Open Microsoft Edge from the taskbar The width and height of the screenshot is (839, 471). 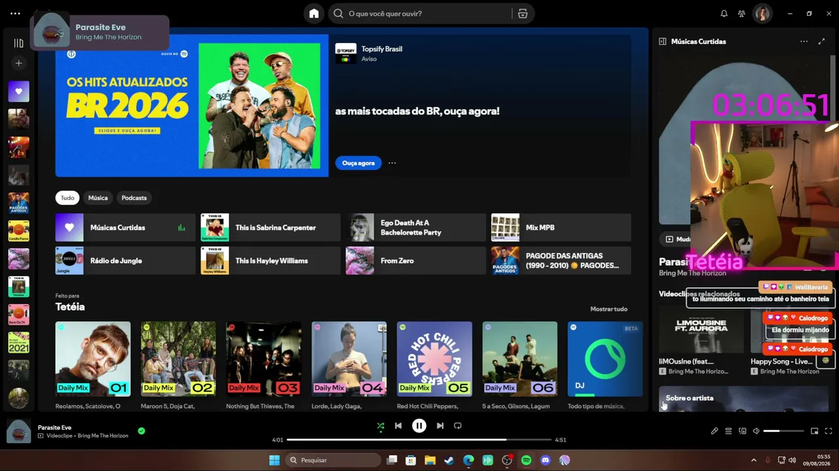[468, 460]
